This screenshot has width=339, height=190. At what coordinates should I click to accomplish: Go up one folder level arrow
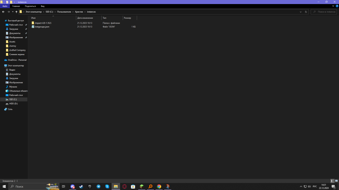click(16, 12)
